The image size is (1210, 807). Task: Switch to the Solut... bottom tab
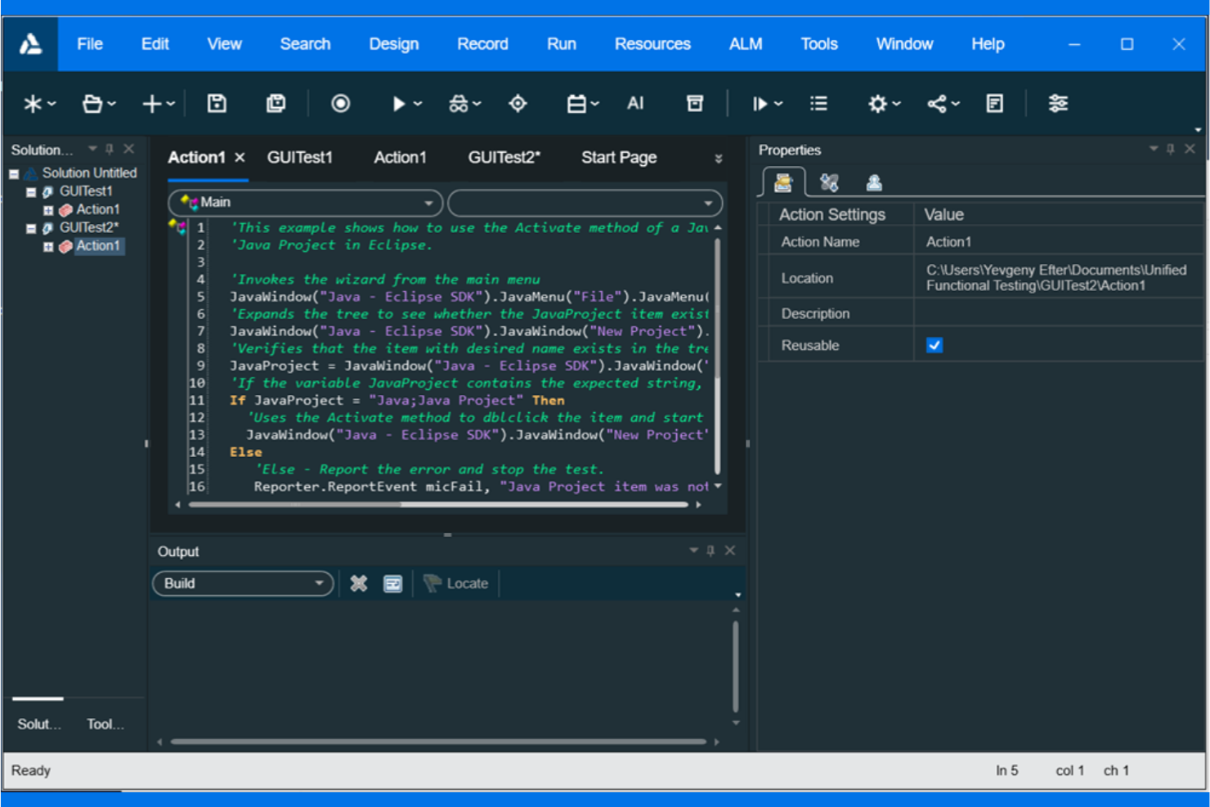click(38, 724)
